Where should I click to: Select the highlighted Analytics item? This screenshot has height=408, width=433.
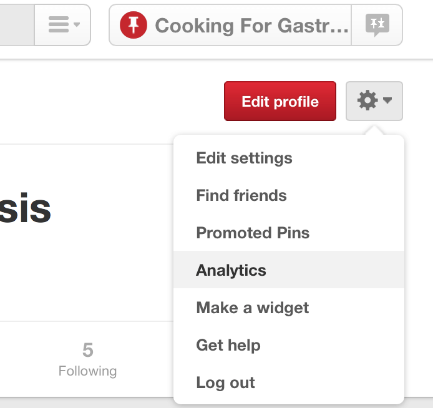tap(289, 270)
